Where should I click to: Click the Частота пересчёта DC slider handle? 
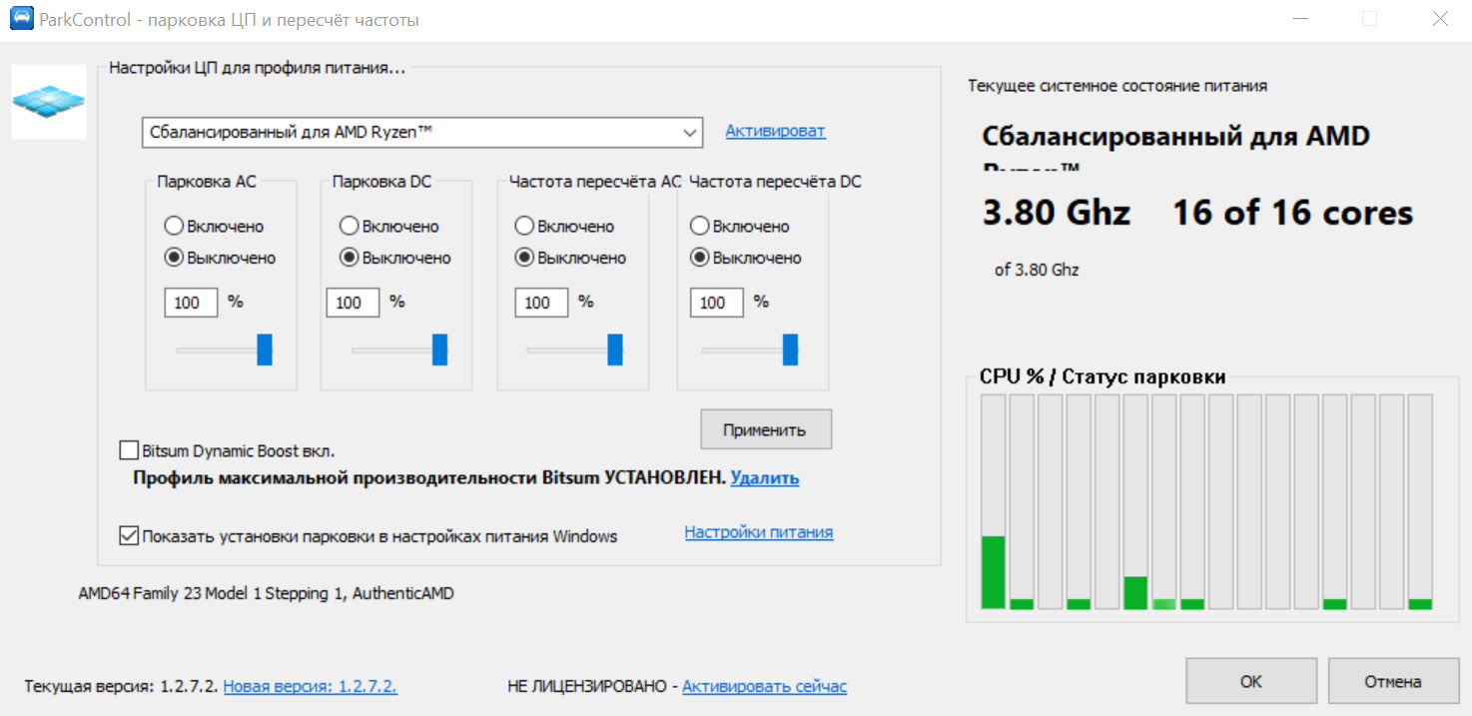[x=790, y=350]
